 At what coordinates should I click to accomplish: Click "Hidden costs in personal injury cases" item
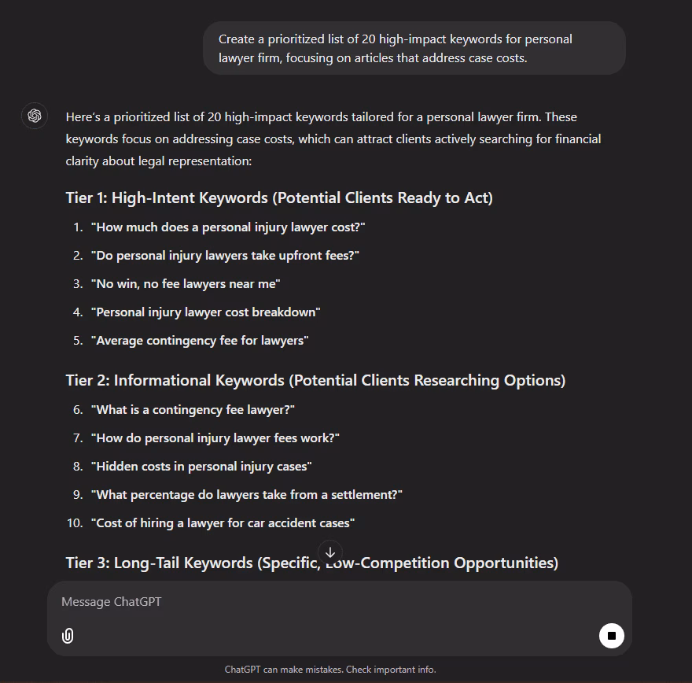(x=201, y=466)
